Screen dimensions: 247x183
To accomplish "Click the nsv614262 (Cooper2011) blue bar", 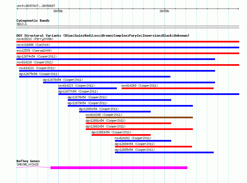I will (143, 141).
